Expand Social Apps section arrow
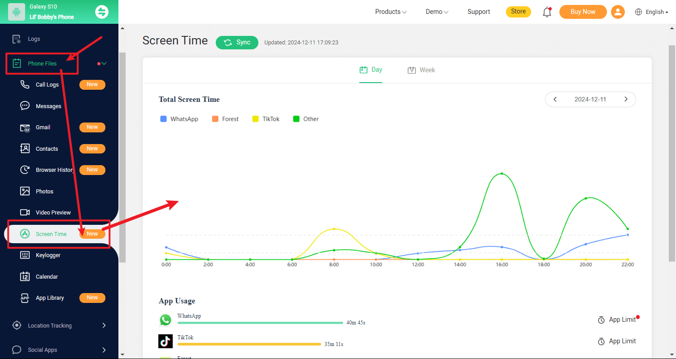 (x=104, y=350)
